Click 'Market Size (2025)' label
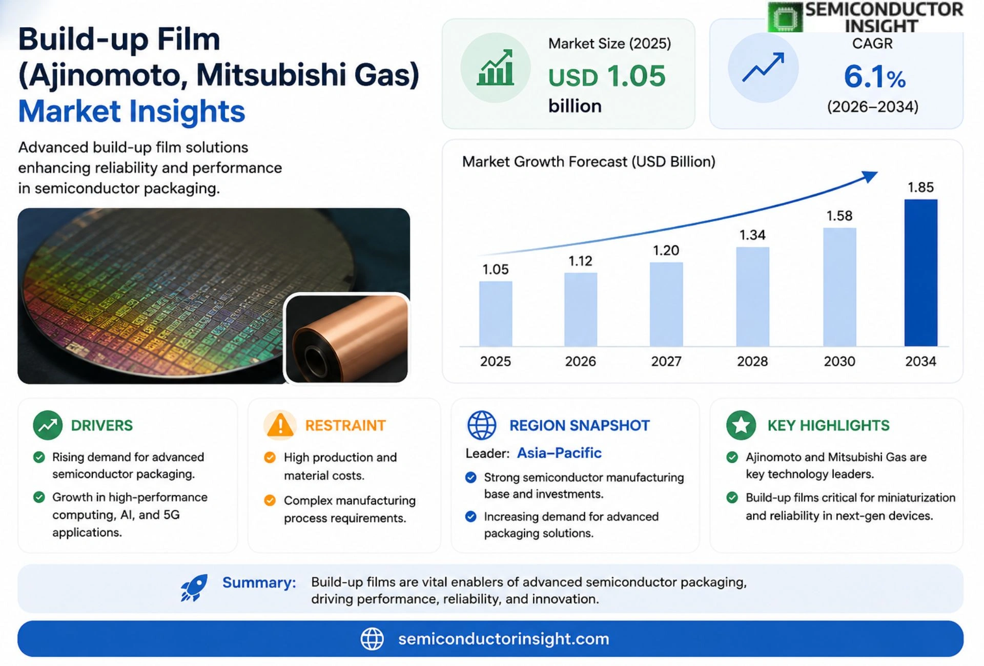Image resolution: width=984 pixels, height=666 pixels. [610, 44]
